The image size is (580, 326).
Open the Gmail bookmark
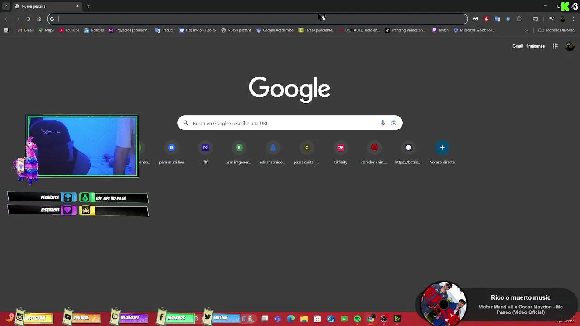26,30
